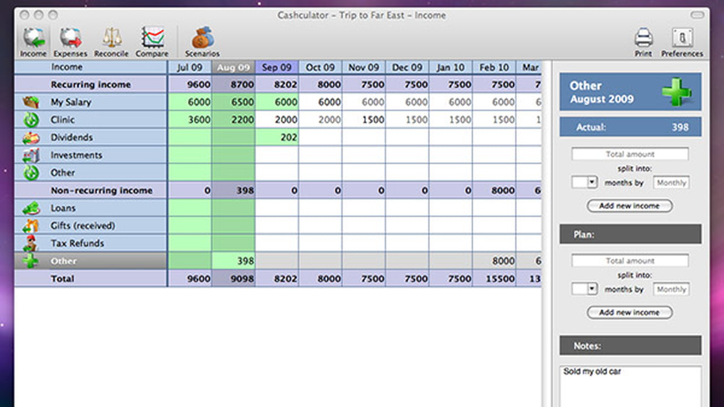
Task: Select the Gifts (received) category icon
Action: pyautogui.click(x=31, y=226)
